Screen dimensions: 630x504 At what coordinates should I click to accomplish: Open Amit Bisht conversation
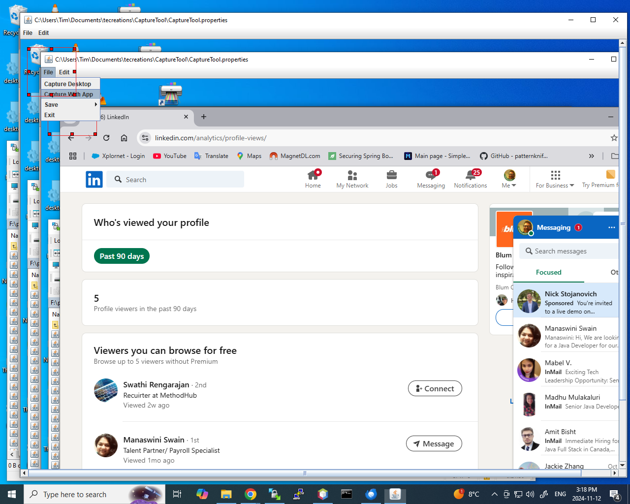pos(566,439)
